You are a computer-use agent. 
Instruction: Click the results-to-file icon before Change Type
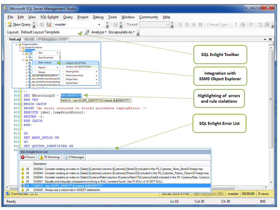(x=200, y=24)
